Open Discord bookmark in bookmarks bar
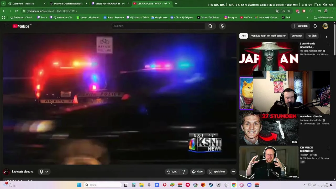336x189 pixels. tap(182, 18)
